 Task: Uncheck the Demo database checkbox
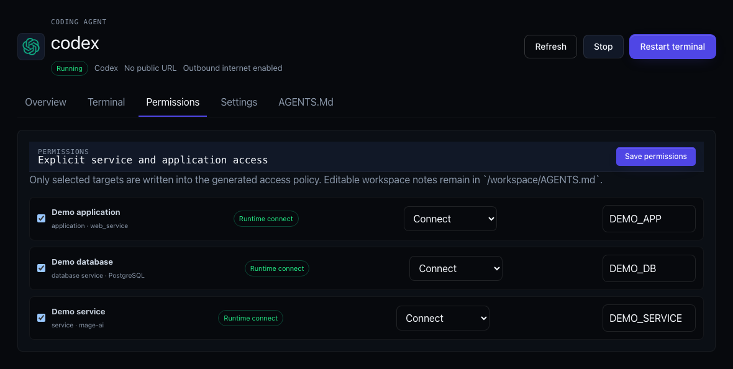click(41, 268)
